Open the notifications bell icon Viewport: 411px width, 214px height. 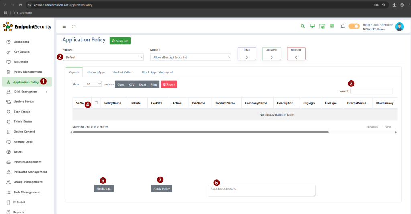point(342,26)
